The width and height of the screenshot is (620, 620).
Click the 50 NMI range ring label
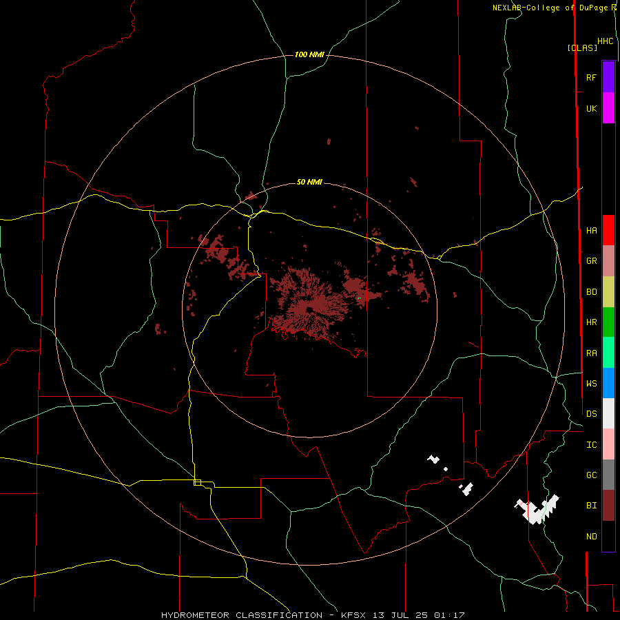[x=309, y=182]
